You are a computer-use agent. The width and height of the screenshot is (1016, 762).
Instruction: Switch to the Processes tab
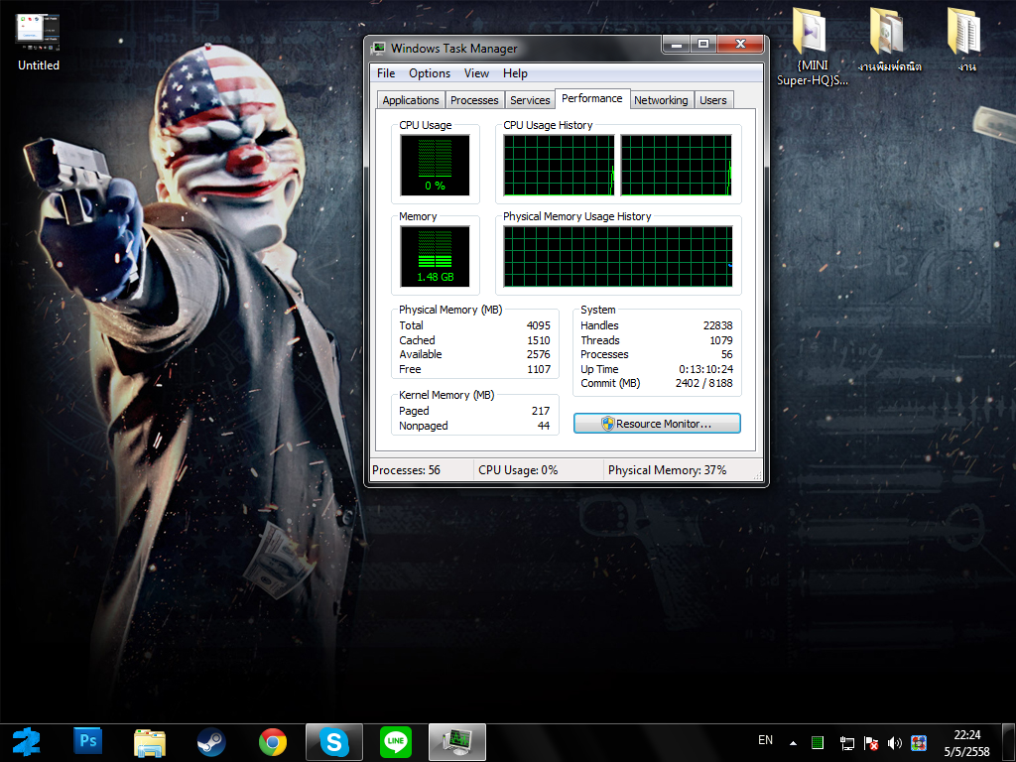coord(474,100)
